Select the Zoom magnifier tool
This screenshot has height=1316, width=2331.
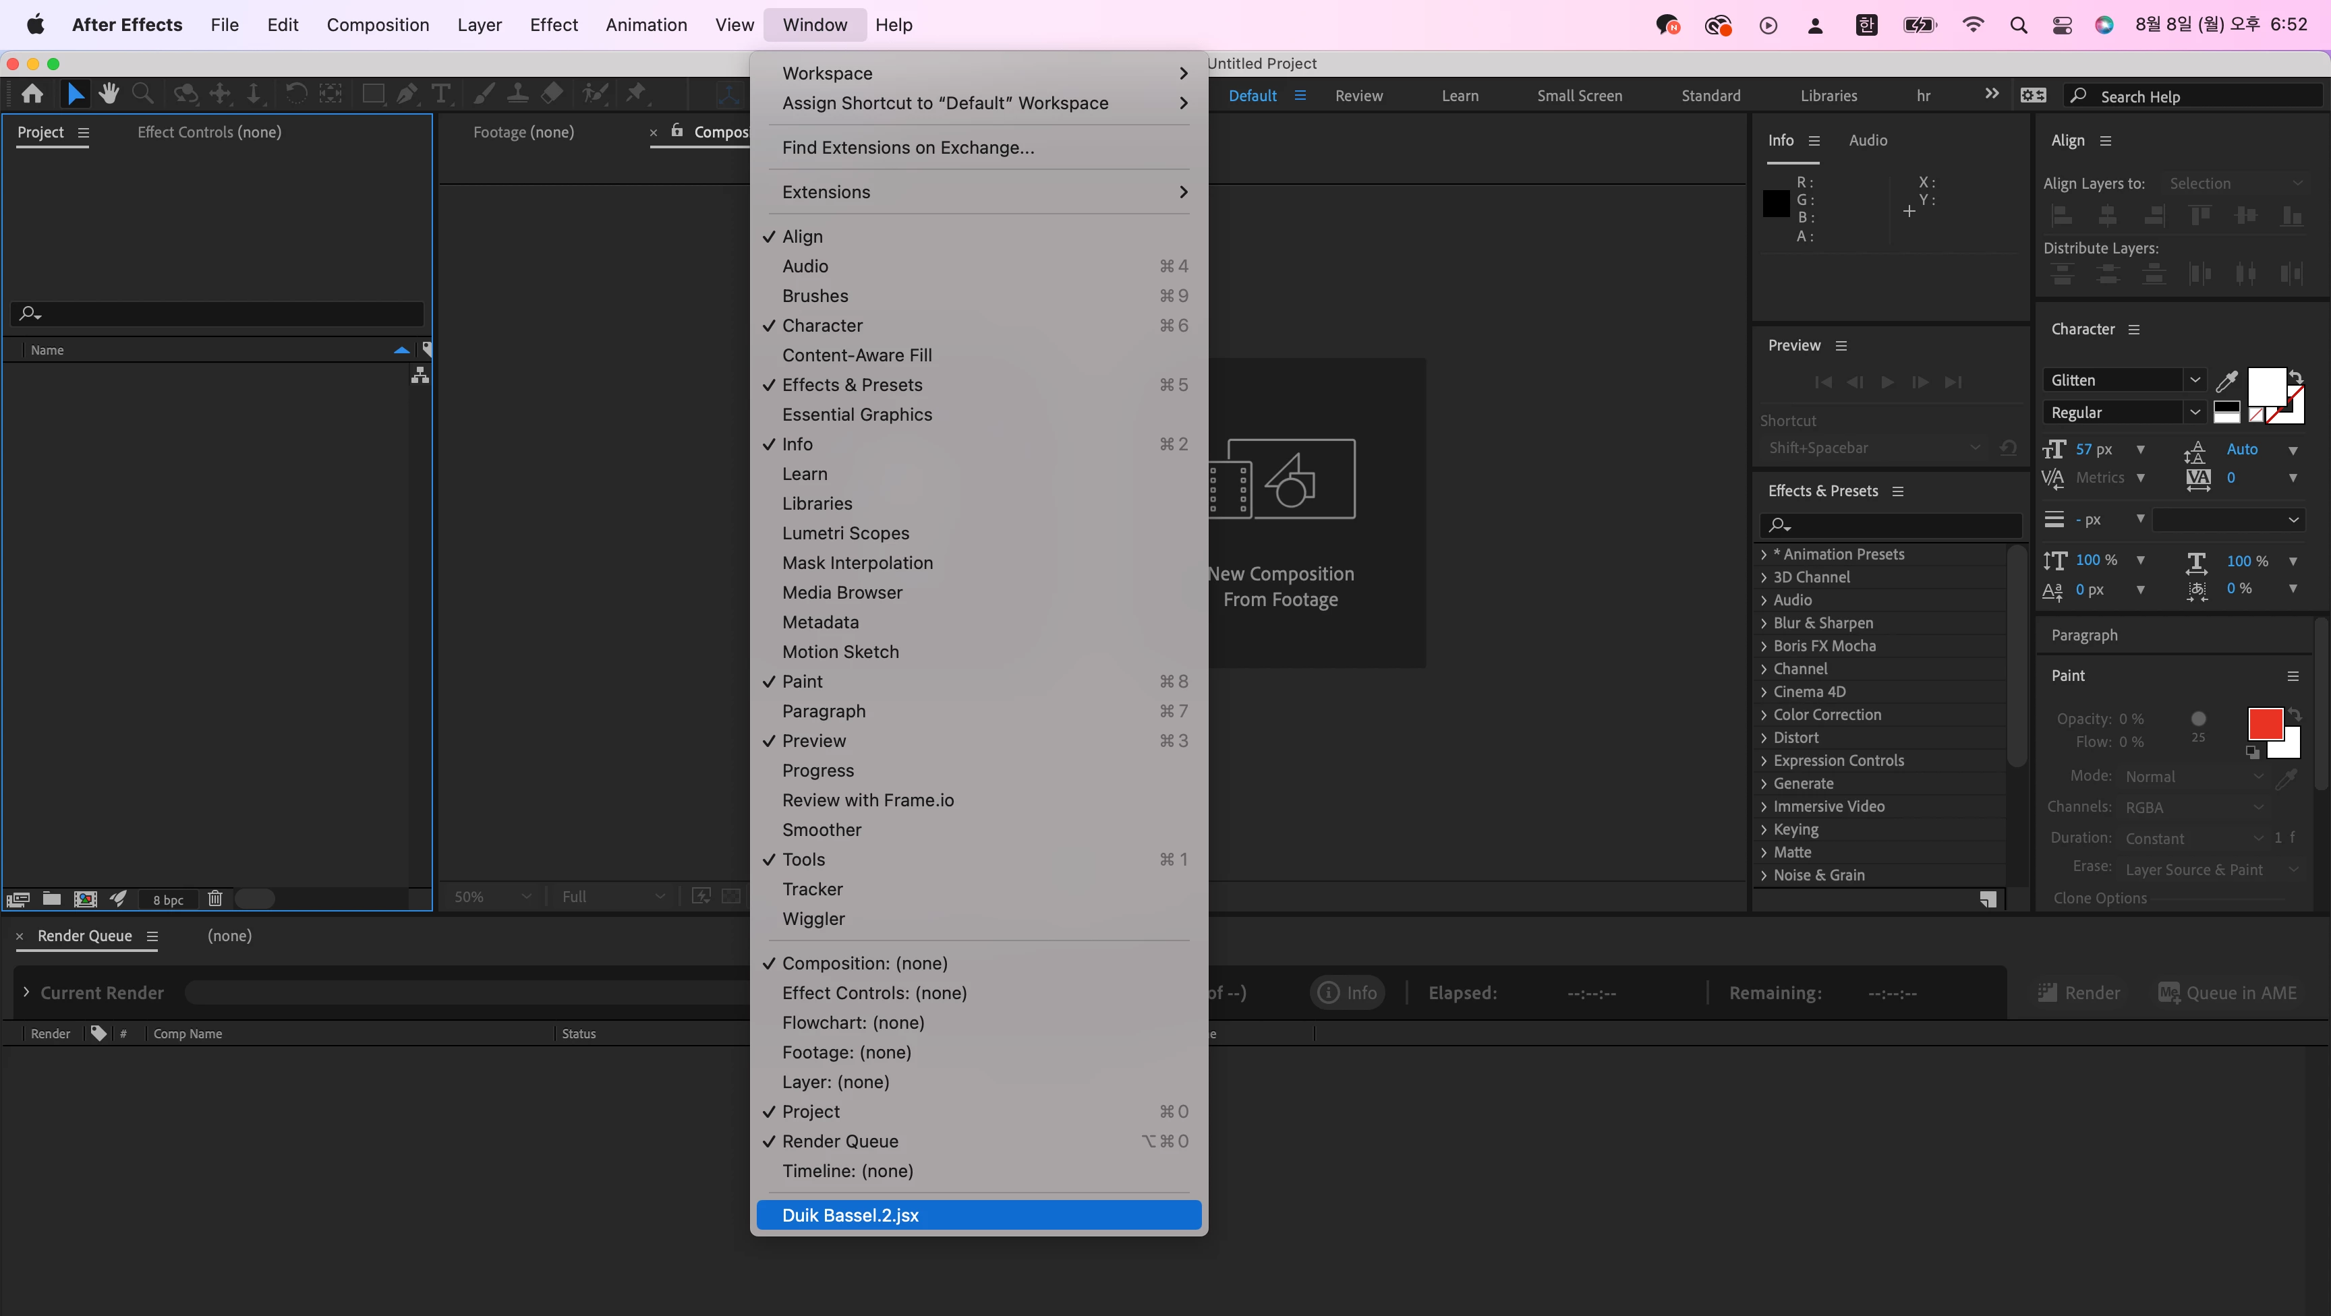coord(142,93)
